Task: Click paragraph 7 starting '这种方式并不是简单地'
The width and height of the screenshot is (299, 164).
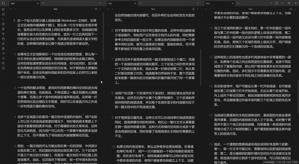Action: click(x=155, y=71)
